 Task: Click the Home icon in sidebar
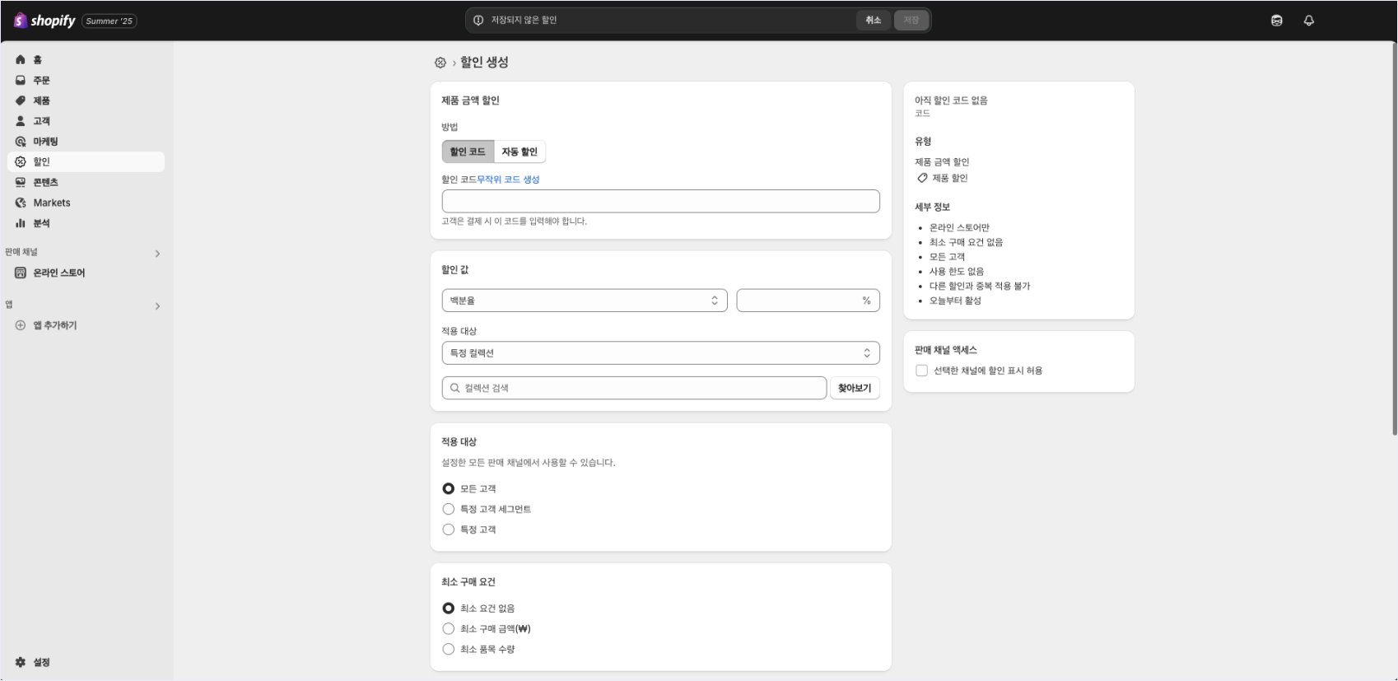(21, 59)
